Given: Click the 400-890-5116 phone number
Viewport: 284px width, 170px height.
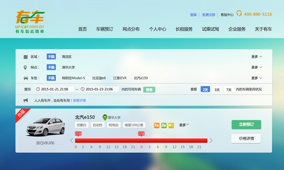Looking at the screenshot, I should click(258, 14).
